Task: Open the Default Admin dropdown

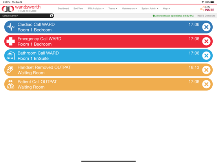Action: pos(10,16)
